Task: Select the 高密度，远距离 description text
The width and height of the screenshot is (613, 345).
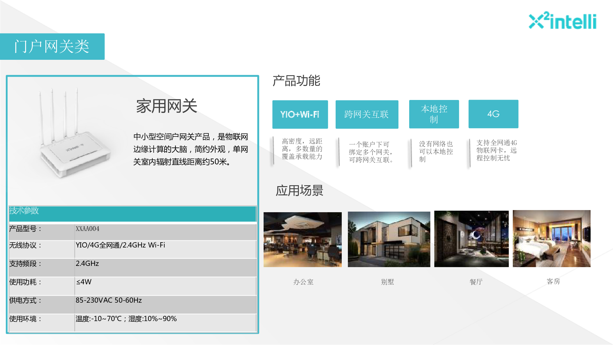Action: [302, 149]
